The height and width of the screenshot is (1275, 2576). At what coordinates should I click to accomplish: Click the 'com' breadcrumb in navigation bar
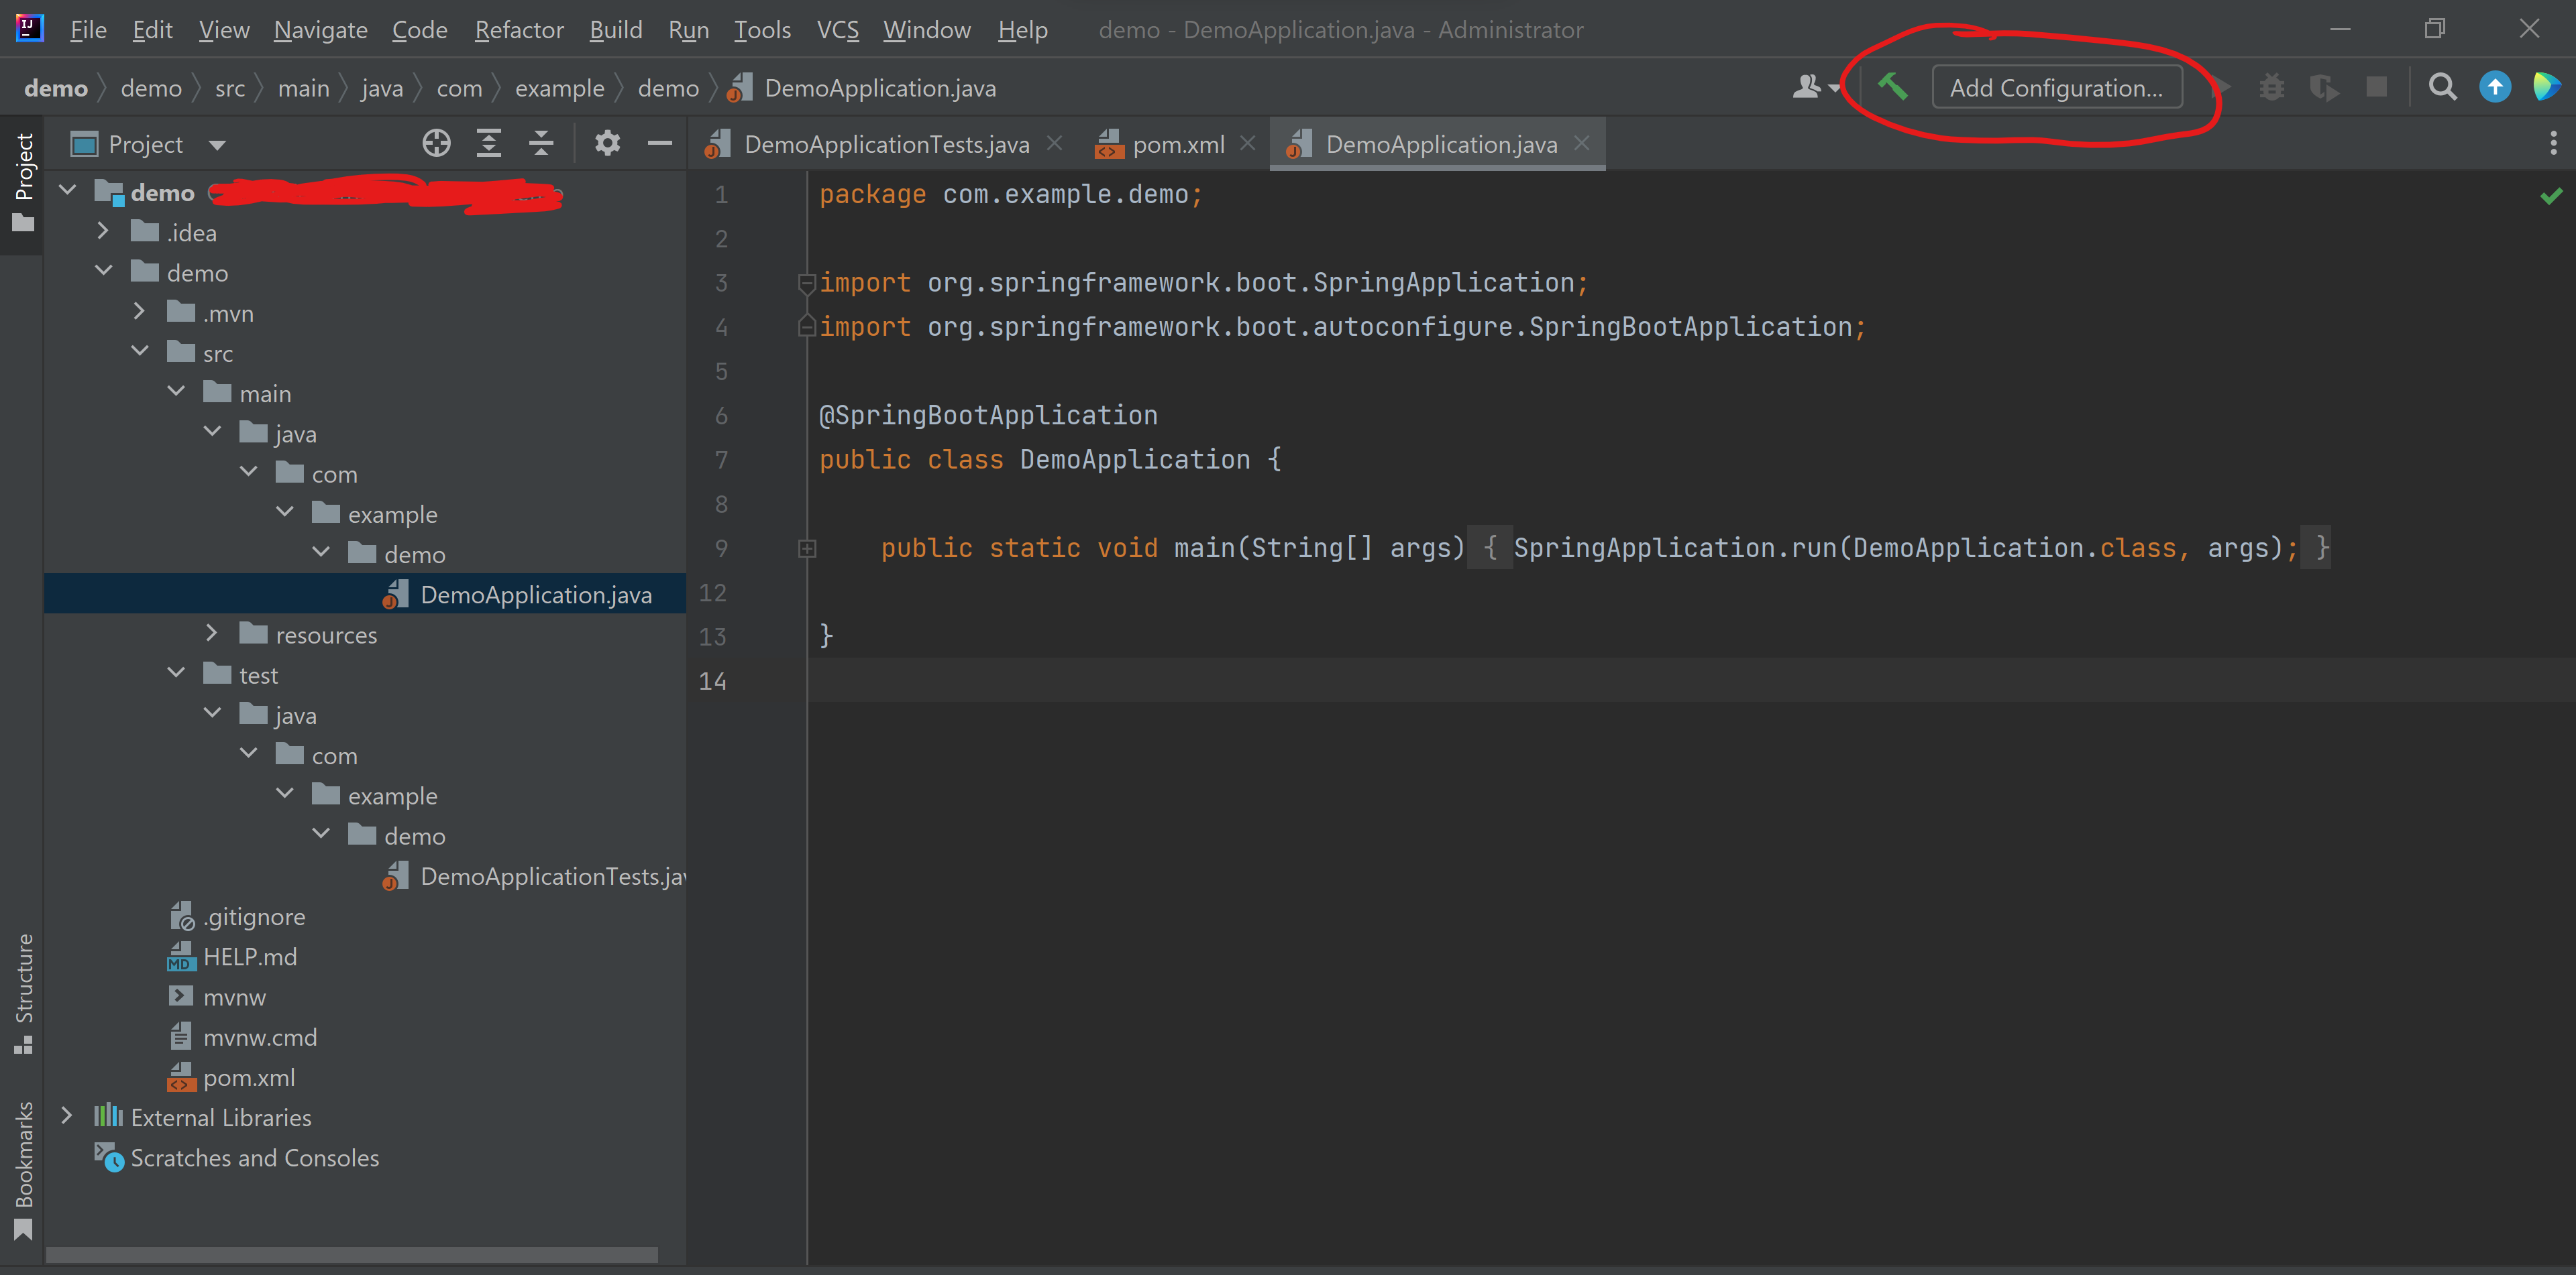point(459,89)
